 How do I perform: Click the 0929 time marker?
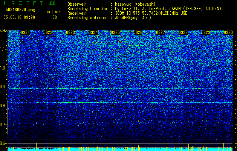click(x=206, y=32)
